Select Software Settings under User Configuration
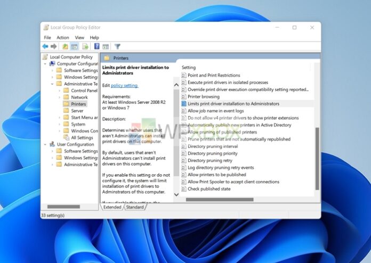371x263 pixels. pyautogui.click(x=80, y=151)
